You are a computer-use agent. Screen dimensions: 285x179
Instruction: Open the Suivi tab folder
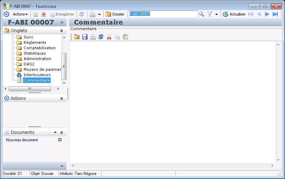coord(28,37)
